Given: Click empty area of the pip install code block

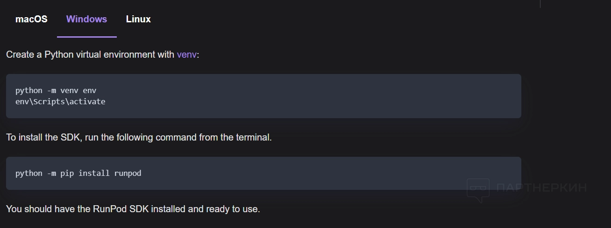Looking at the screenshot, I should (327, 173).
